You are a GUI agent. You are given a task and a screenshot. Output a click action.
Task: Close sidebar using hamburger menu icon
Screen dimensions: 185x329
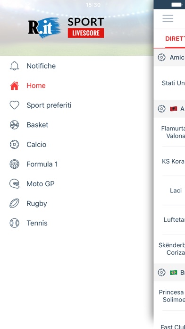pyautogui.click(x=168, y=18)
